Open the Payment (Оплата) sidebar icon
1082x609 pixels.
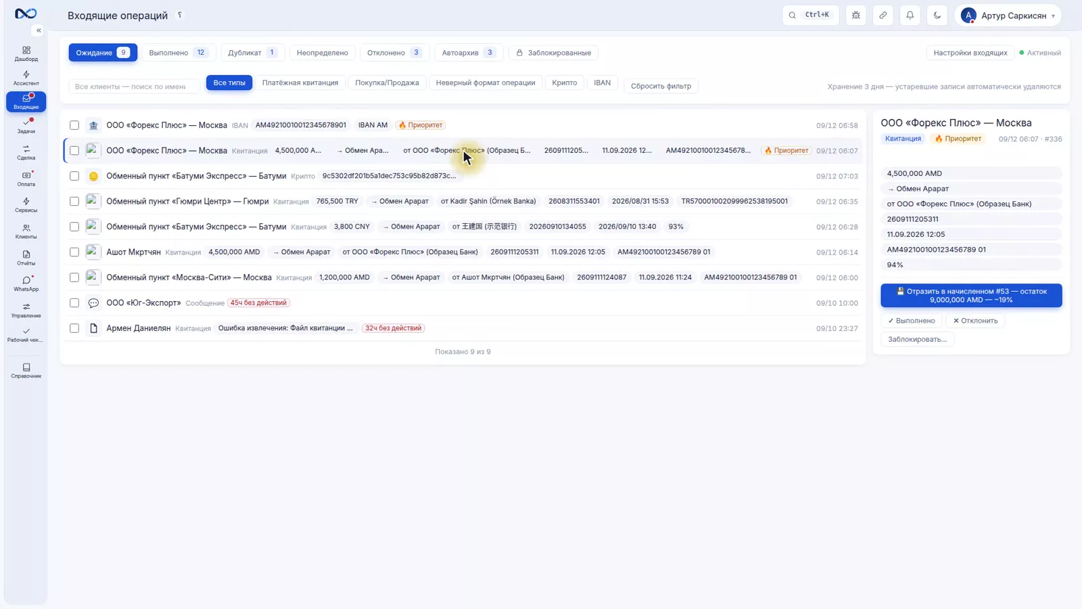[x=26, y=179]
